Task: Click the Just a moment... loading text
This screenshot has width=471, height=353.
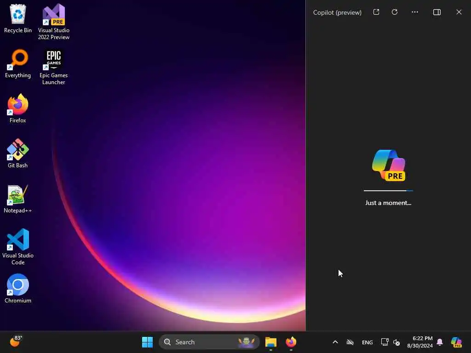Action: (x=388, y=203)
